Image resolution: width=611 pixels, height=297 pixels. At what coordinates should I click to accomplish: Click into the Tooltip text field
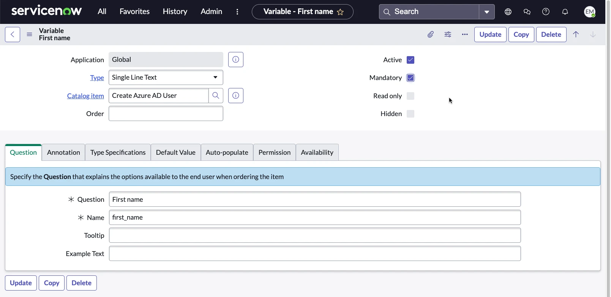coord(314,236)
